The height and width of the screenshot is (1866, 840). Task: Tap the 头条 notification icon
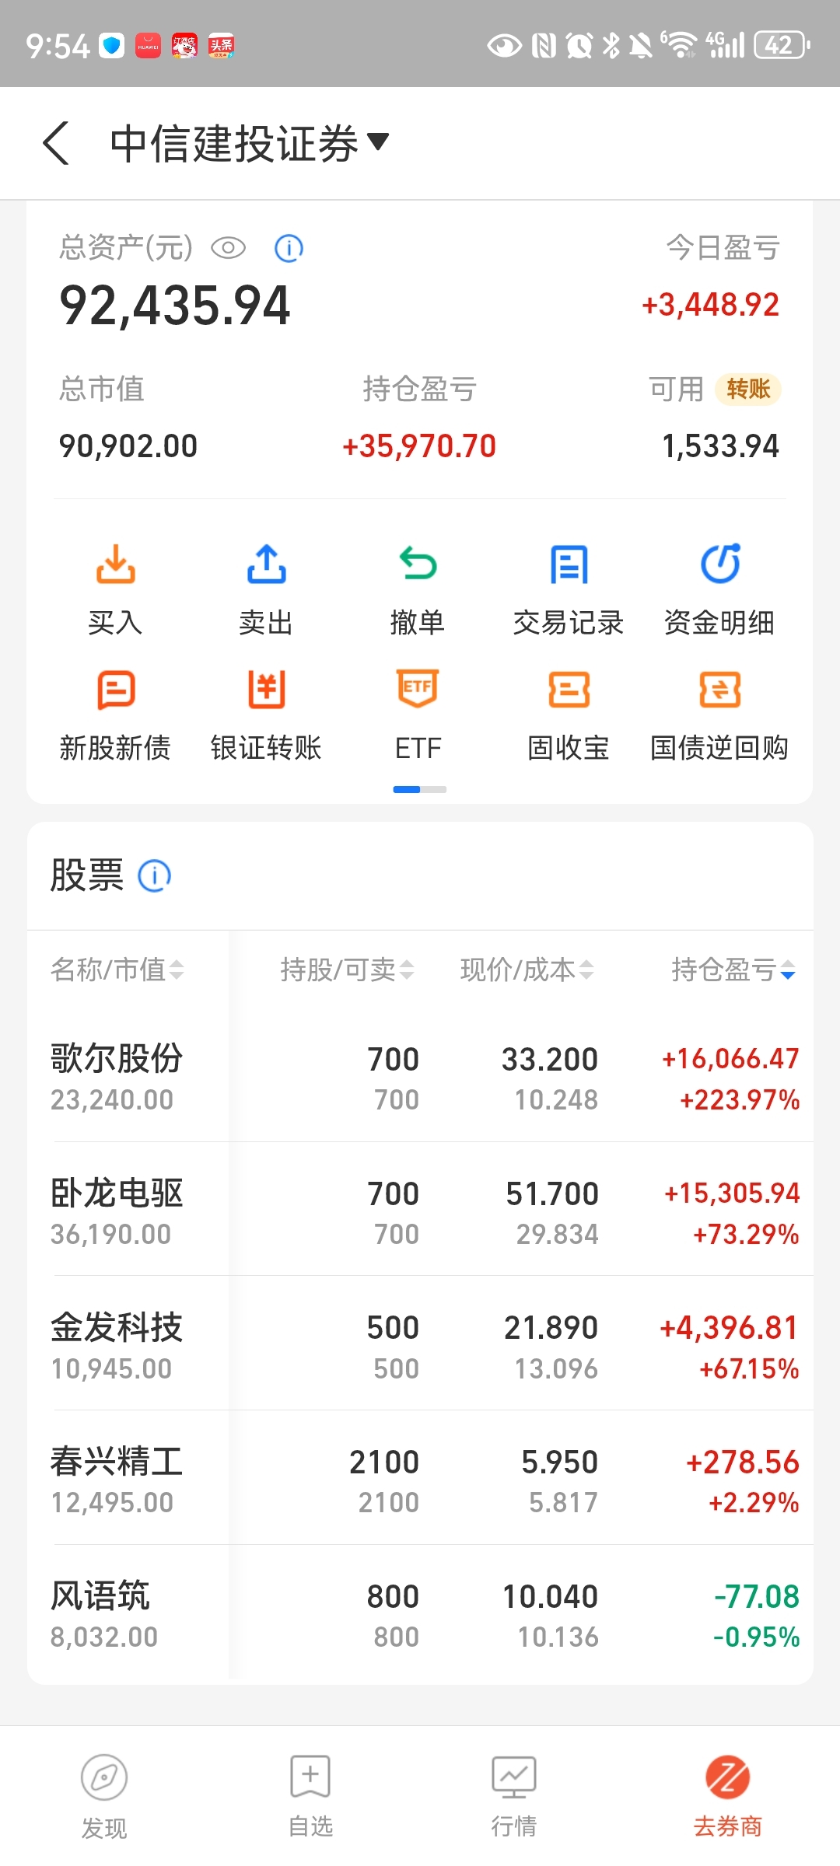[221, 46]
